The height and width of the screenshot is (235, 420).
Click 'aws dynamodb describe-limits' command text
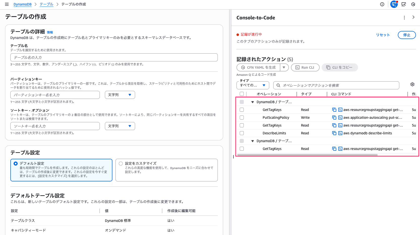[368, 133]
